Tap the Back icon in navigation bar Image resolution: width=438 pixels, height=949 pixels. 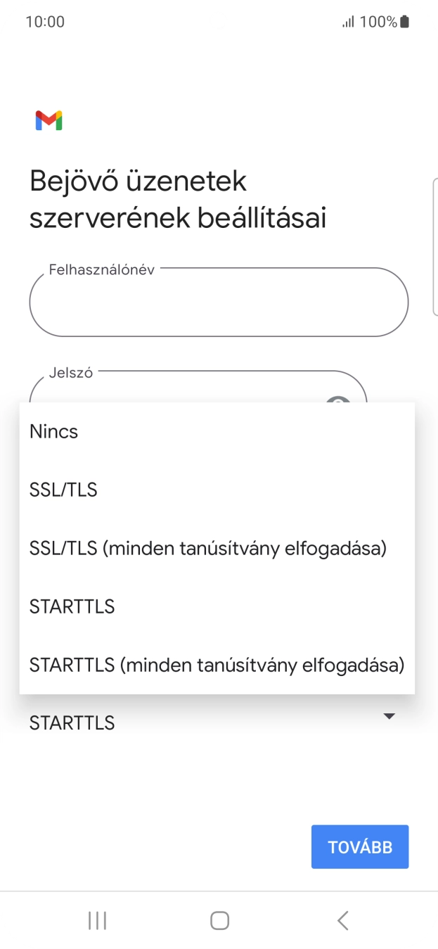[342, 919]
